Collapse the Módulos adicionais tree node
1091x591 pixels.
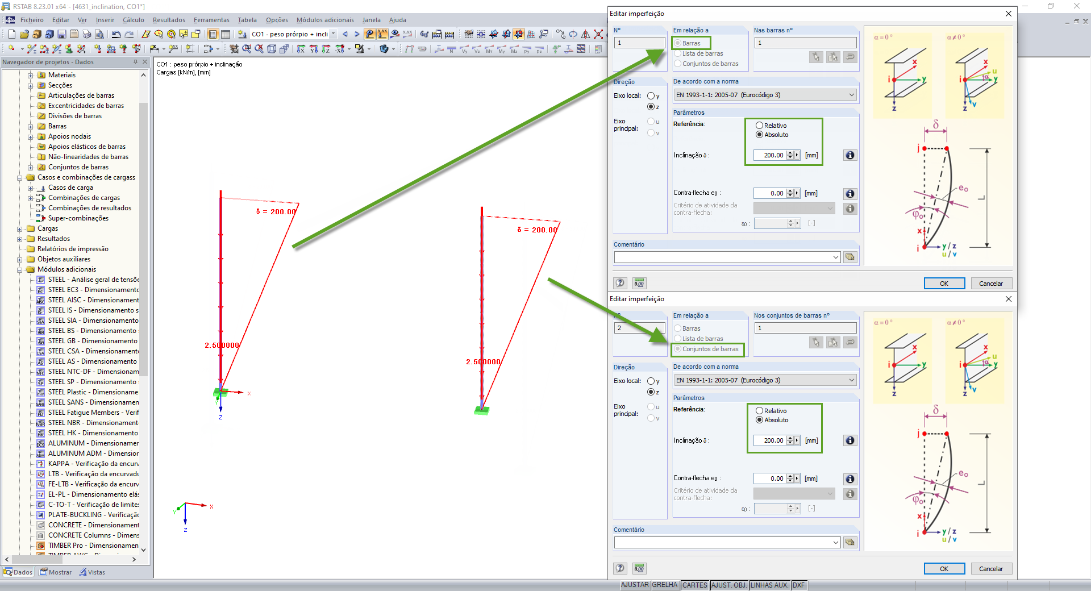[20, 269]
